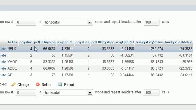Image resolution: width=196 pixels, height=110 pixels.
Task: Click the 1.17398 avgIncPct cell
Action: 67,75
